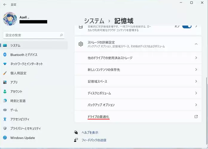Screen dimensions: 208x149
Task: Open ゲーム settings page
Action: tap(34, 110)
